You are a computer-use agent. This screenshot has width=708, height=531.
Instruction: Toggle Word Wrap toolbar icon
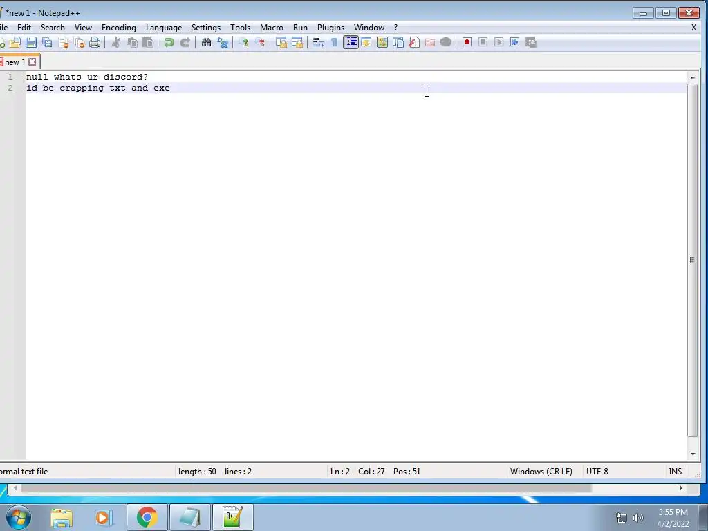coord(318,42)
